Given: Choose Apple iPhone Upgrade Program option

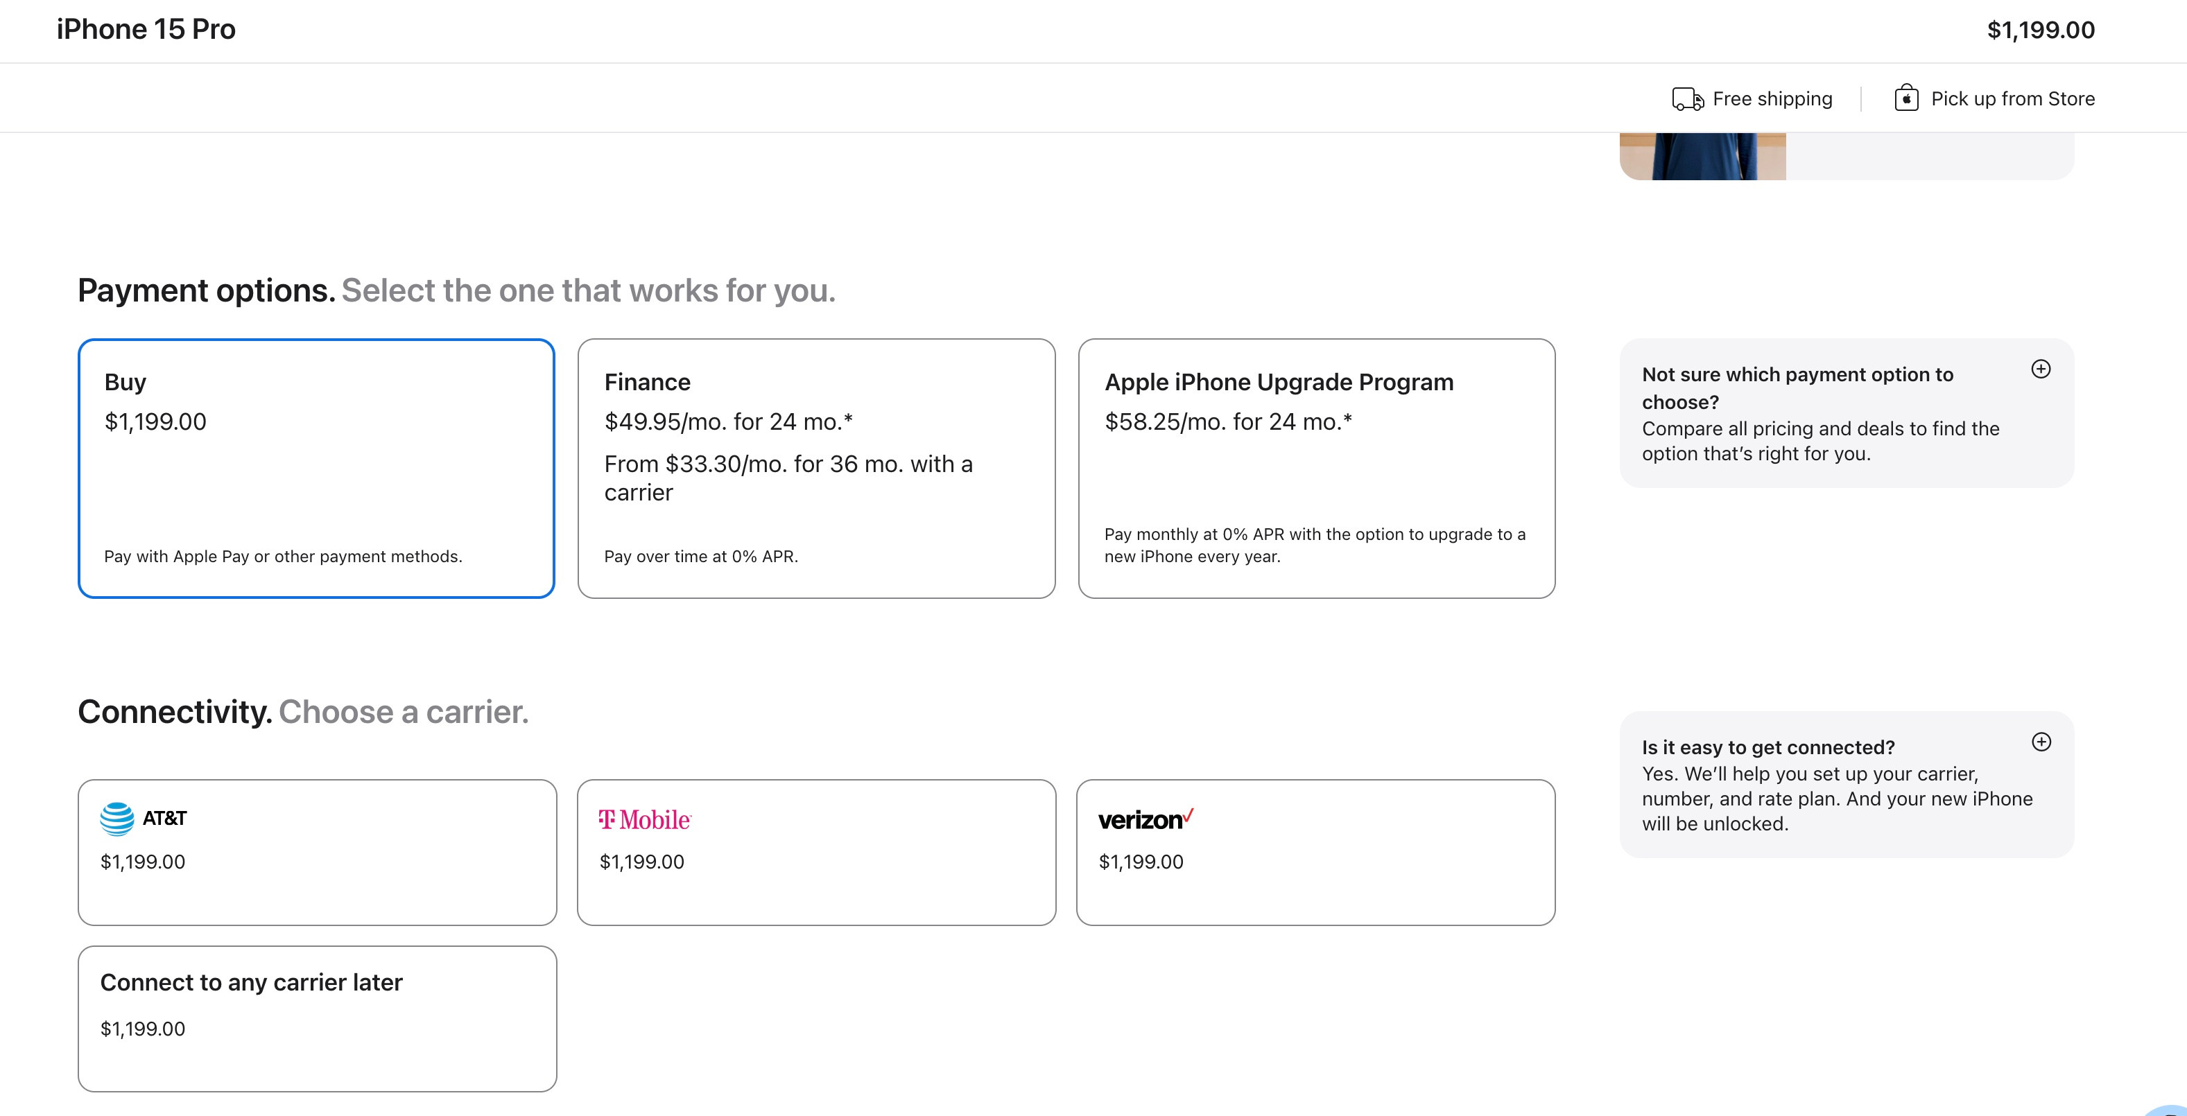Looking at the screenshot, I should (x=1316, y=469).
